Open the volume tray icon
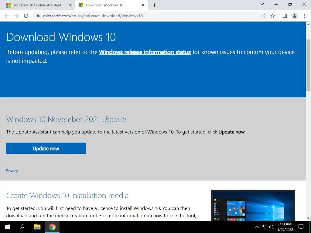 (272, 227)
